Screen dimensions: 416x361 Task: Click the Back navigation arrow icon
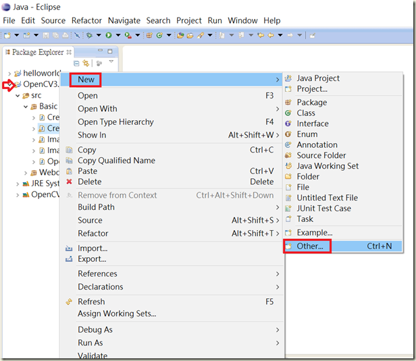[271, 35]
